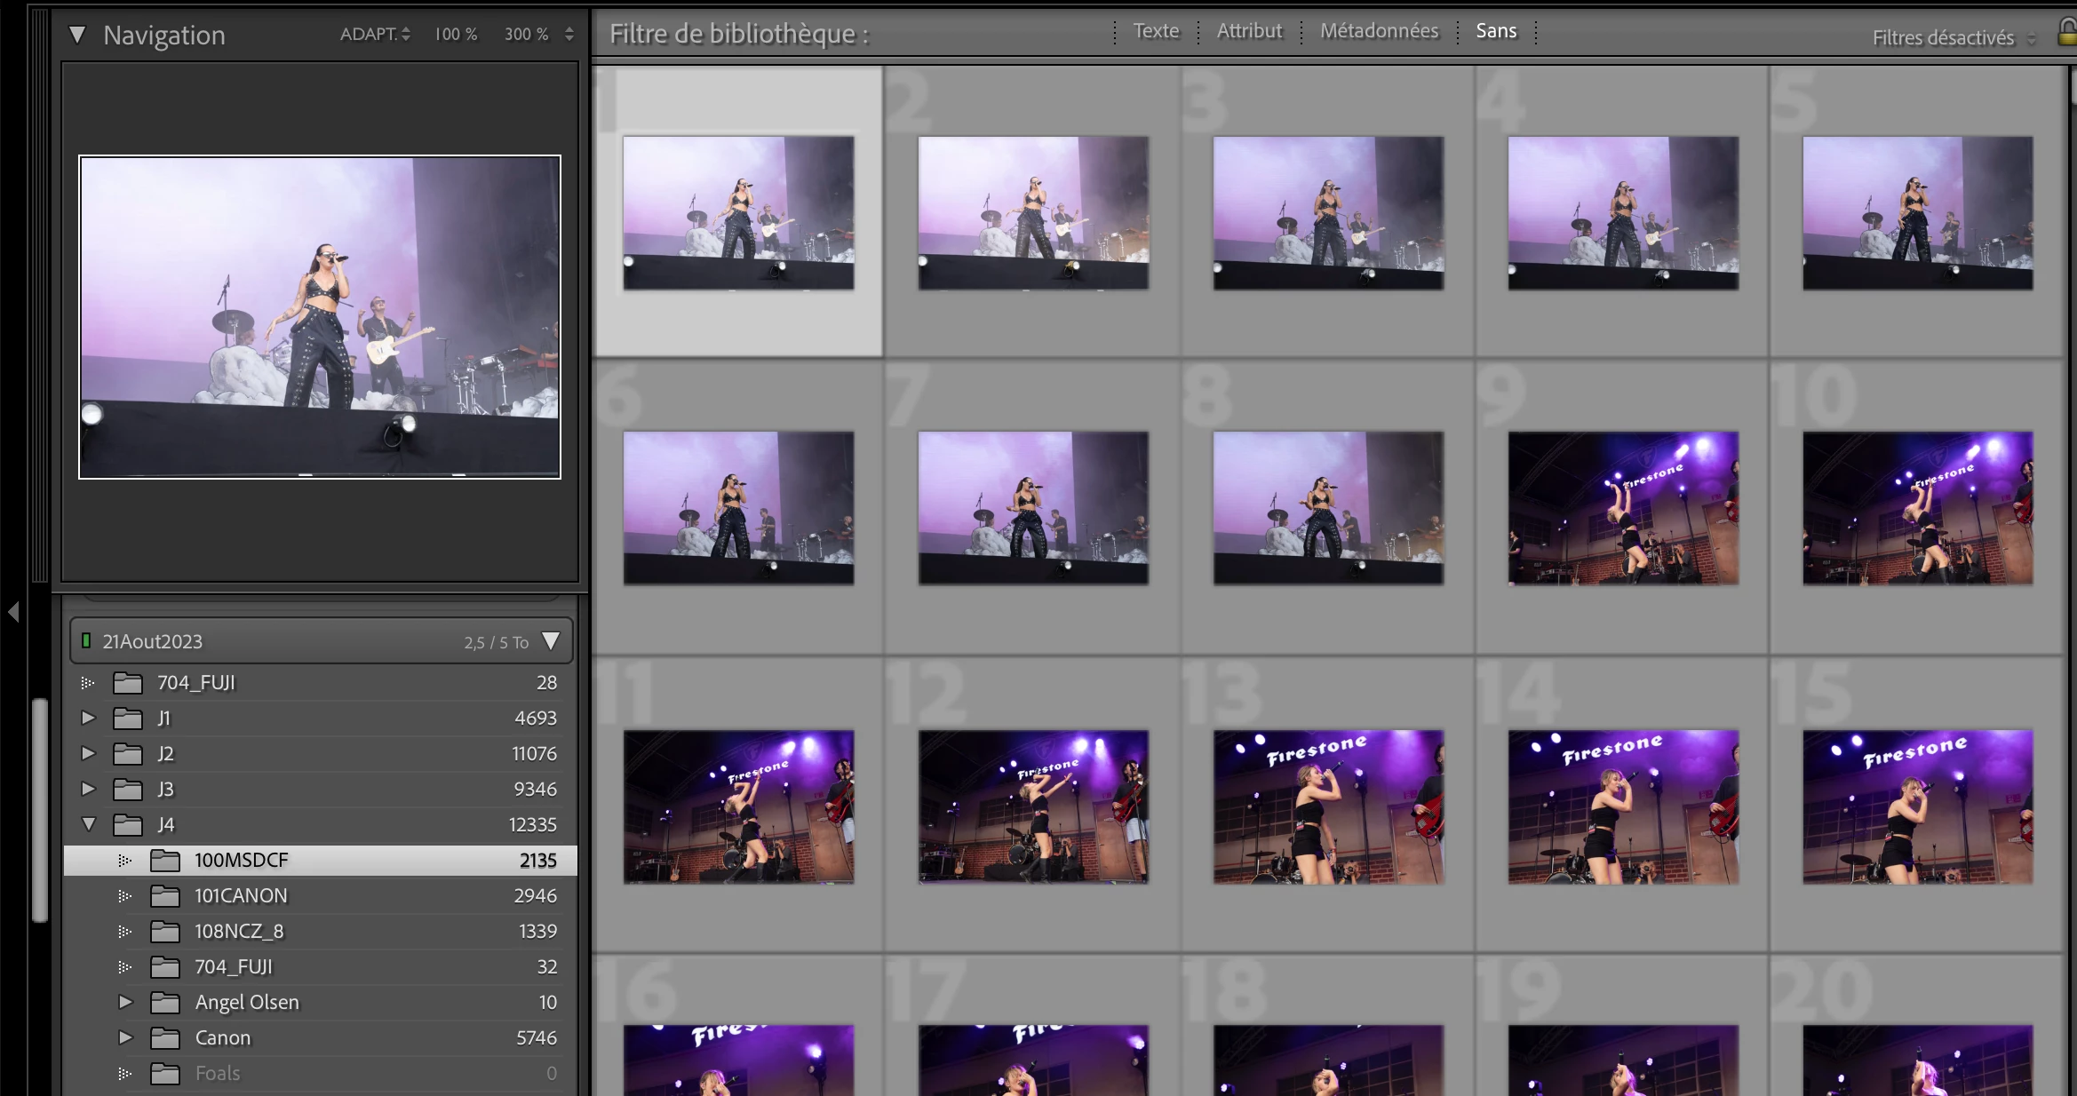Click the 101CANON folder icon

pos(164,896)
